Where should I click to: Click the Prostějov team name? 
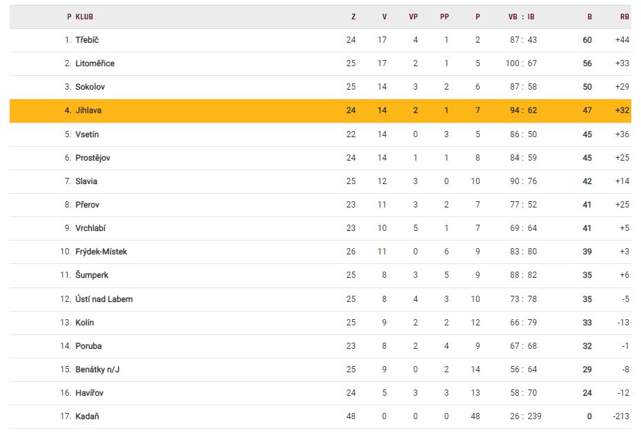click(93, 158)
